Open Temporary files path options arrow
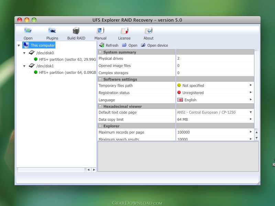The height and width of the screenshot is (206, 275). point(251,85)
